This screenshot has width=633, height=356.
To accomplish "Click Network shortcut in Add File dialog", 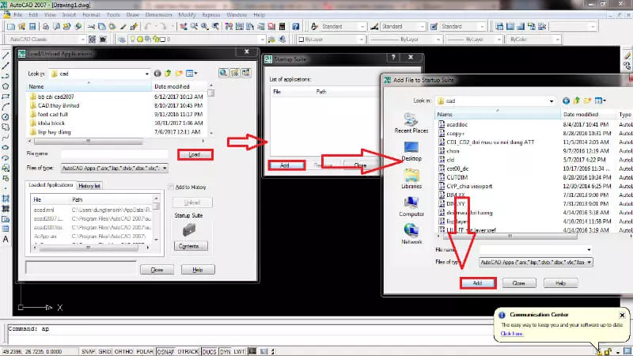I will pos(411,234).
